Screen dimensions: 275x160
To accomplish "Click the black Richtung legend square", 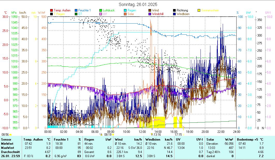I will click(x=175, y=10).
